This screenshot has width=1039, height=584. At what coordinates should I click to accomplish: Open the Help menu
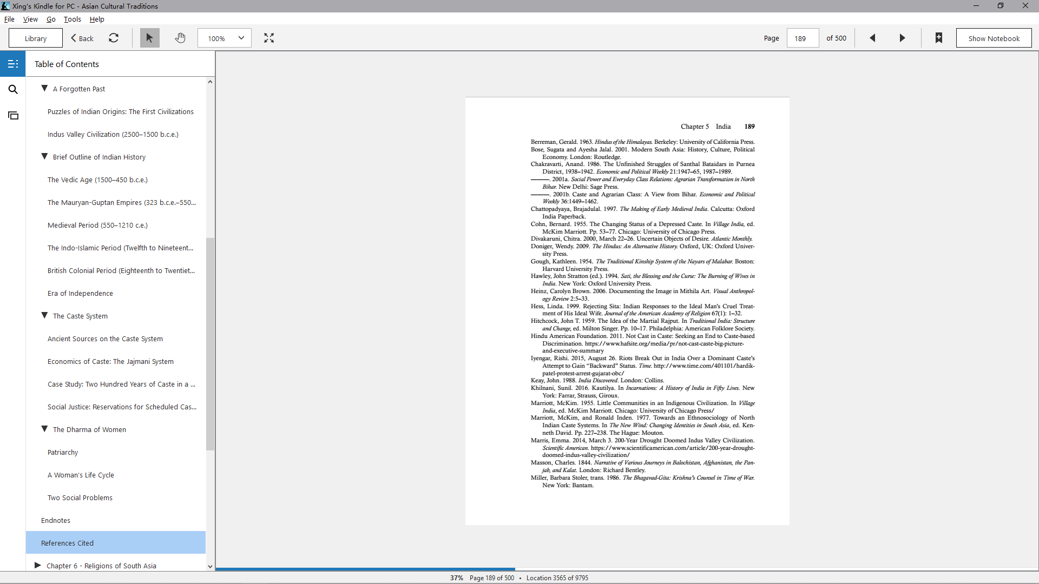(x=97, y=19)
